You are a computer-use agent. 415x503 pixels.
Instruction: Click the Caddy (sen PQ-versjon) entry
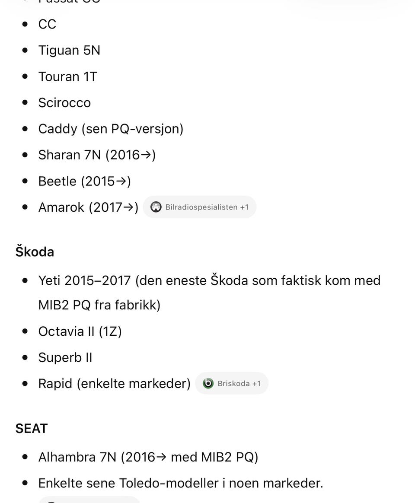pos(111,129)
